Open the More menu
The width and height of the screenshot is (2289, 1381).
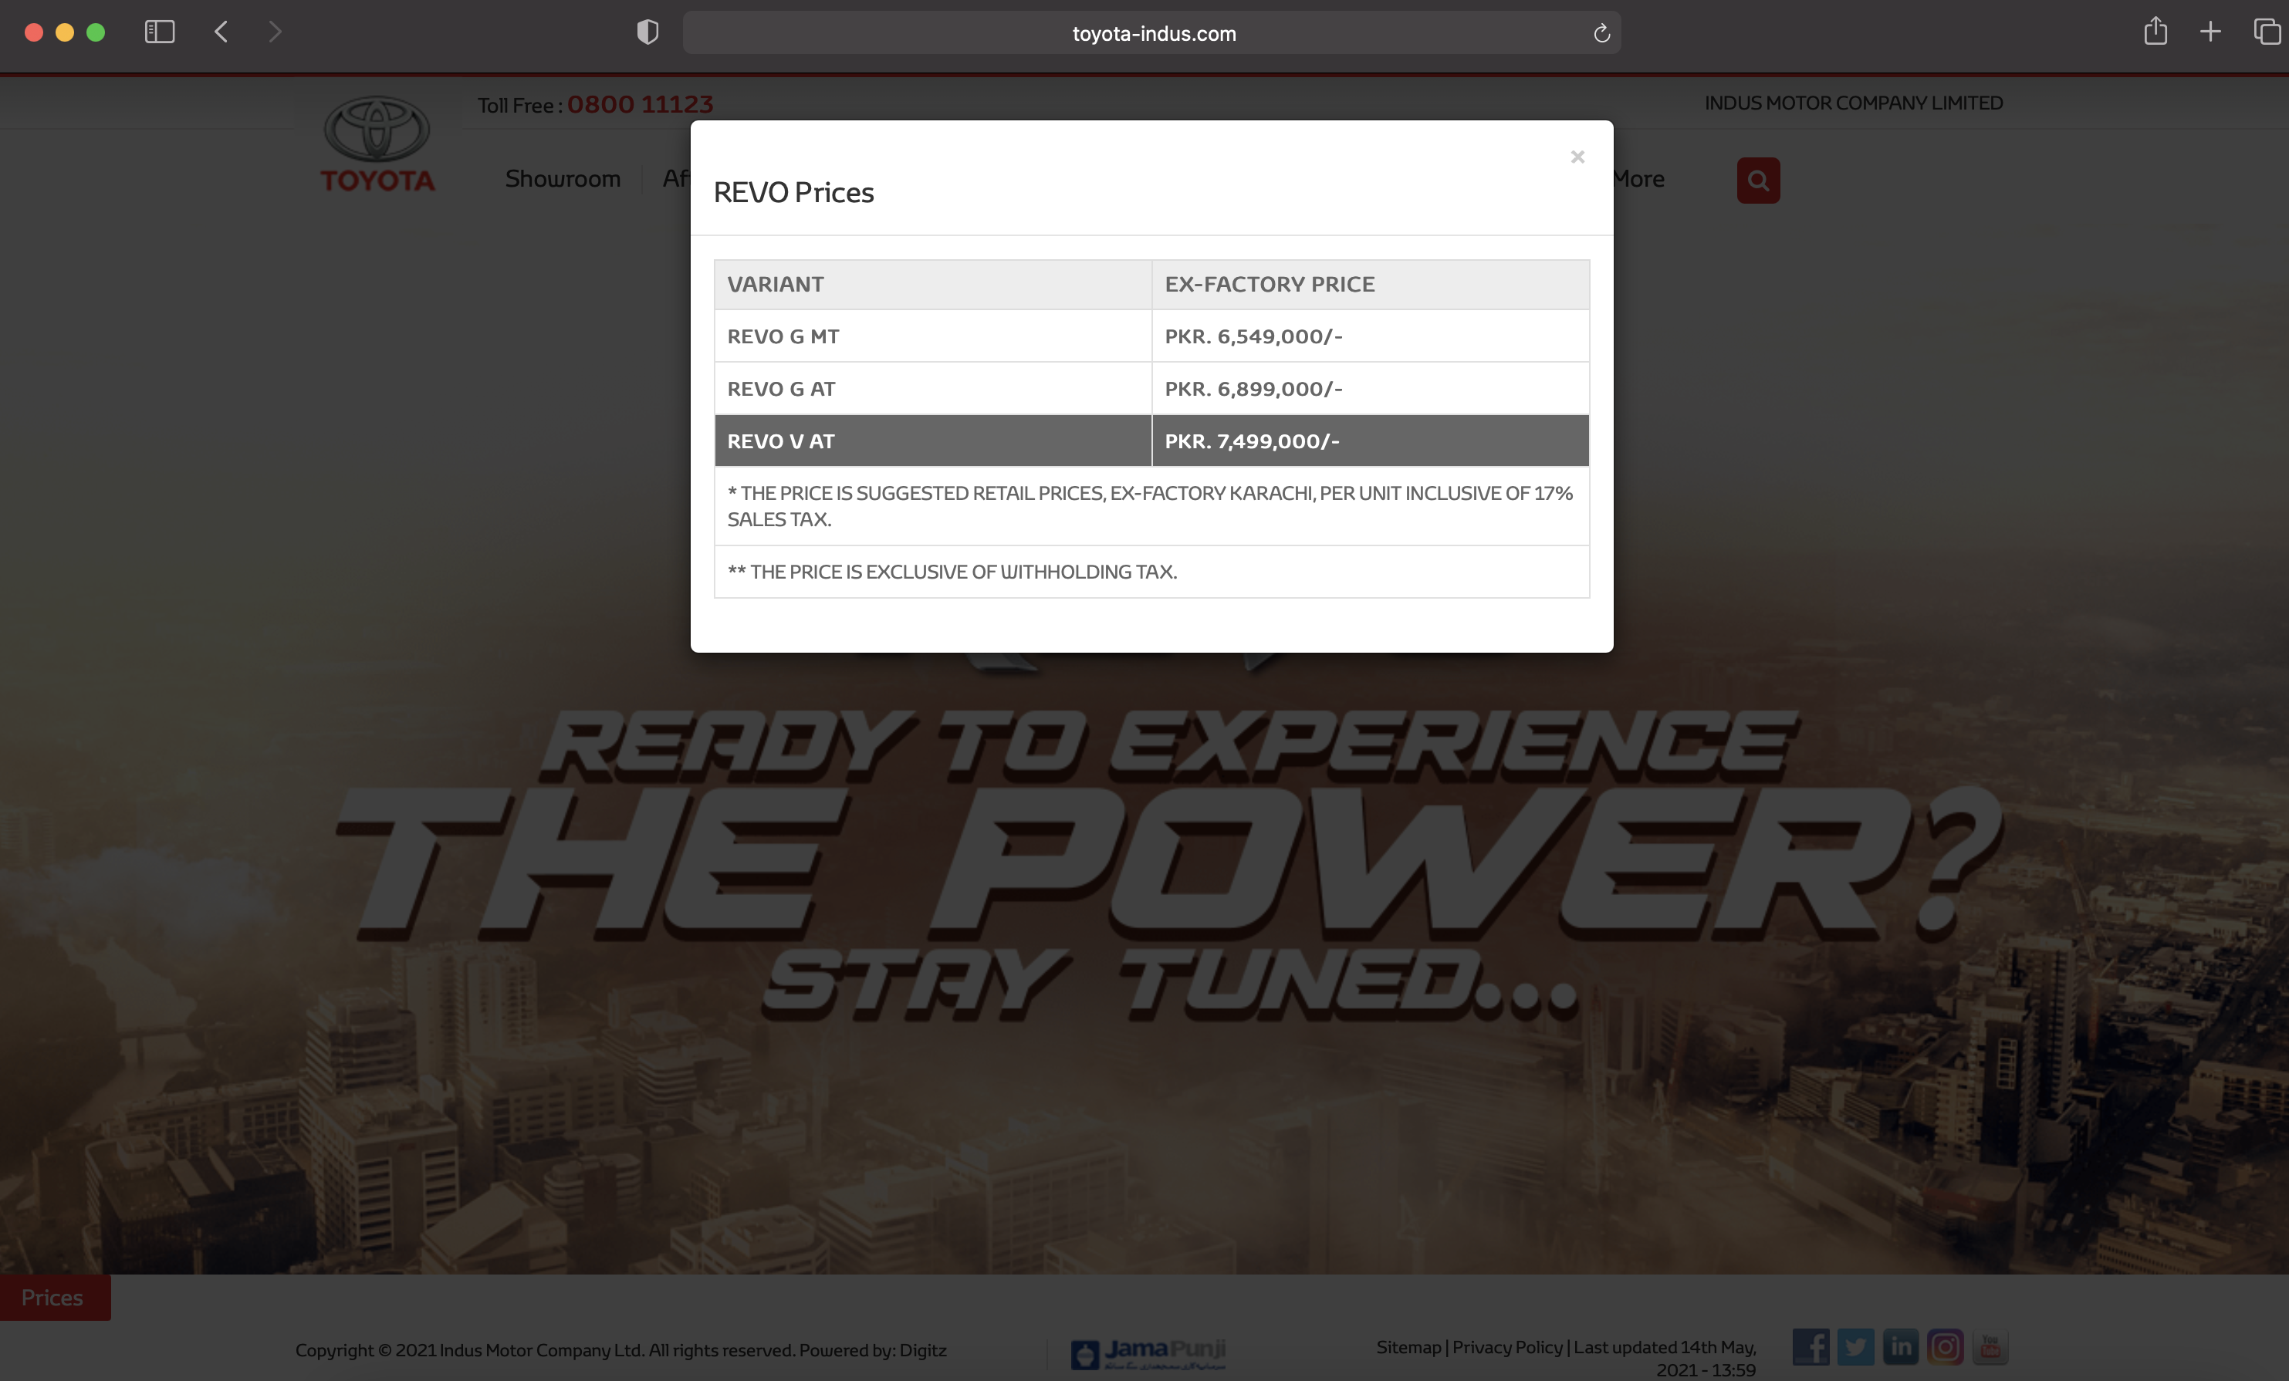(1638, 178)
